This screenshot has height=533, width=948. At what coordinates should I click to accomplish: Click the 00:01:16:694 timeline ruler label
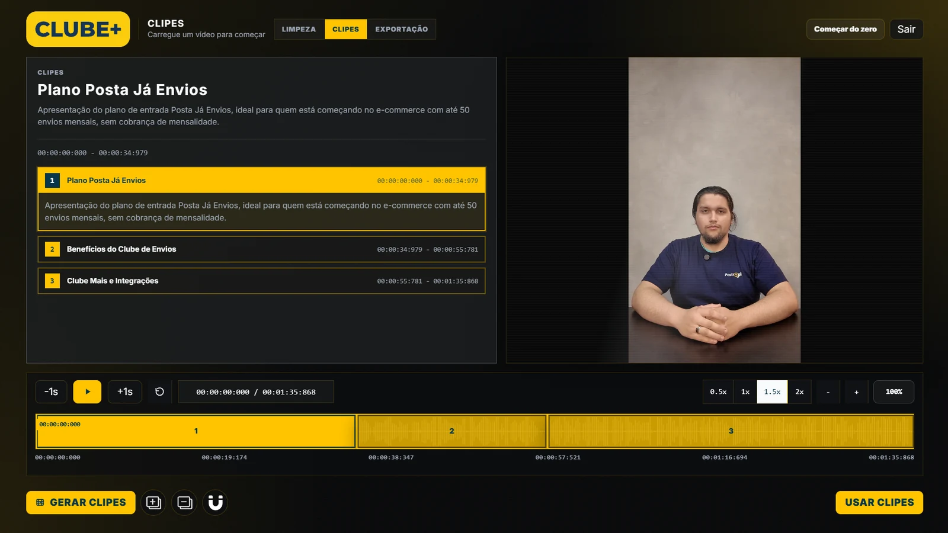tap(725, 457)
